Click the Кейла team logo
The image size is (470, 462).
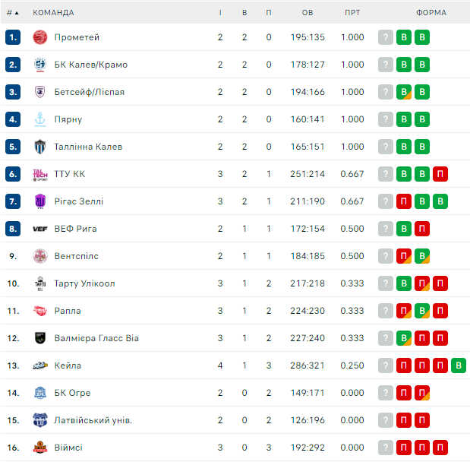tap(40, 365)
